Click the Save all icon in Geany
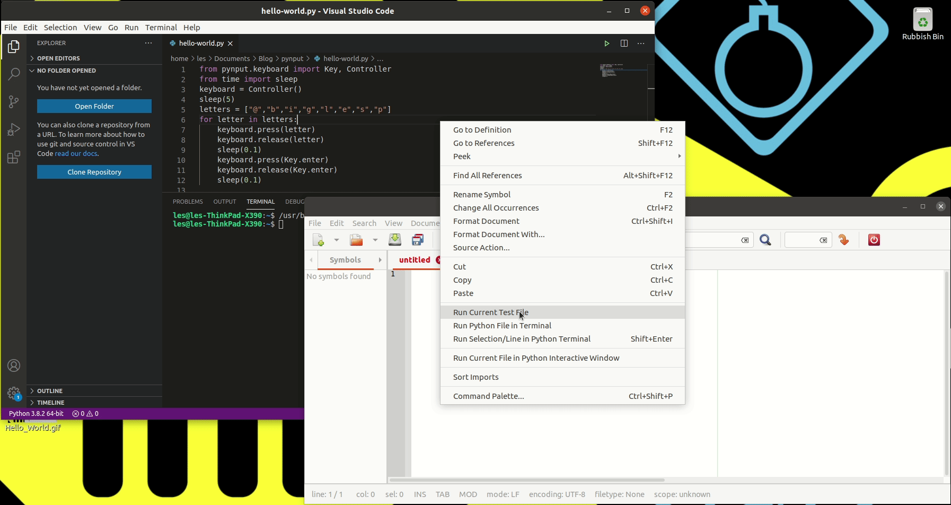 418,240
